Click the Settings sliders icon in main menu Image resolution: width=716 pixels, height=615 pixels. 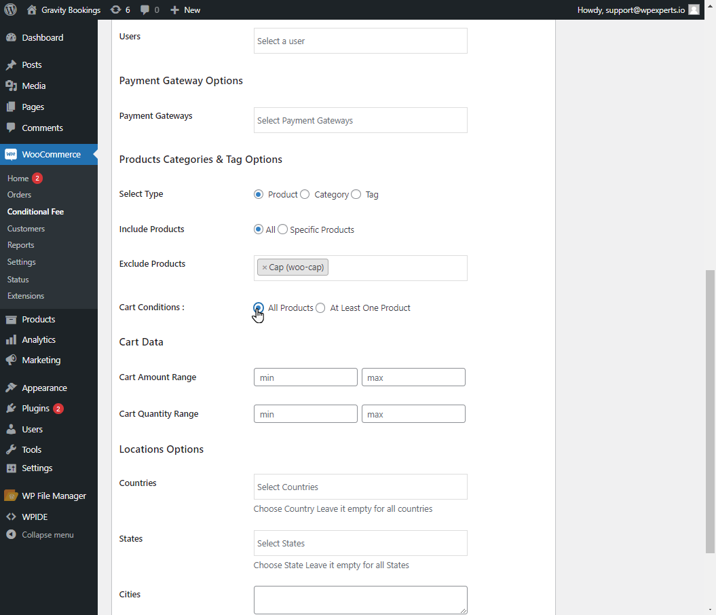pyautogui.click(x=12, y=468)
